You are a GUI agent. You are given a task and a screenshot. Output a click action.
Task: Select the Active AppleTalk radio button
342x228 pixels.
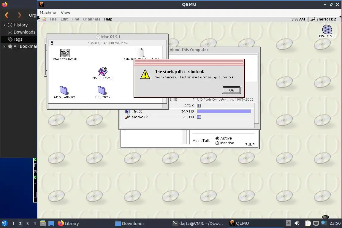click(x=217, y=138)
